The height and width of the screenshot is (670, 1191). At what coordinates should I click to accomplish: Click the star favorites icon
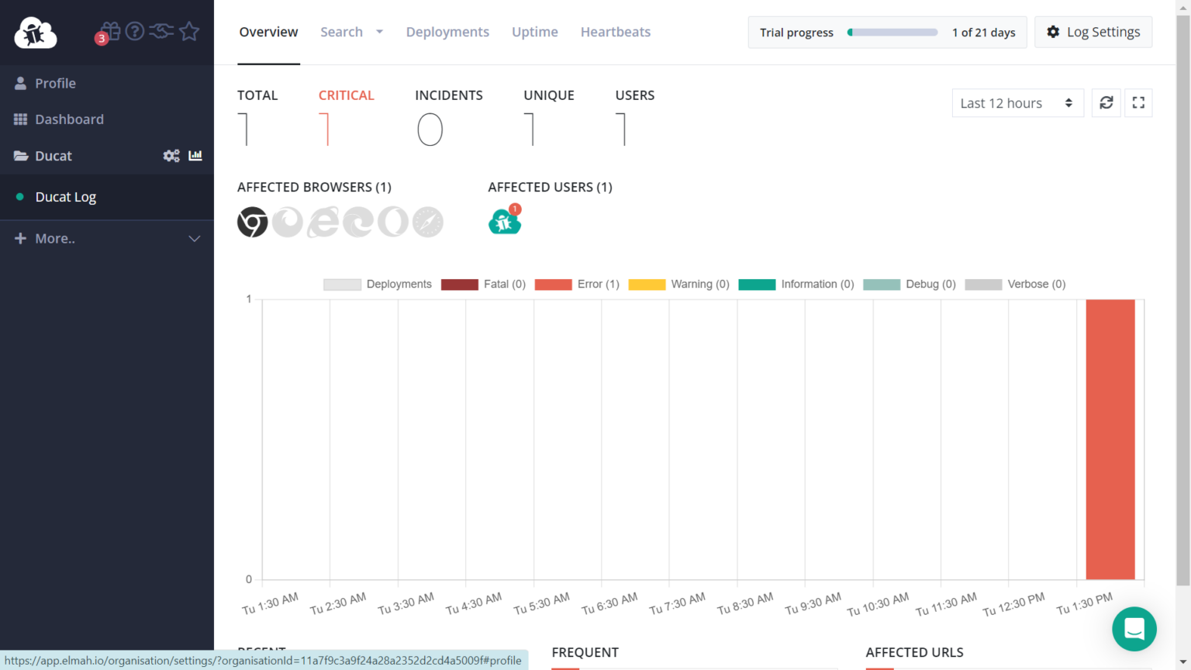189,31
